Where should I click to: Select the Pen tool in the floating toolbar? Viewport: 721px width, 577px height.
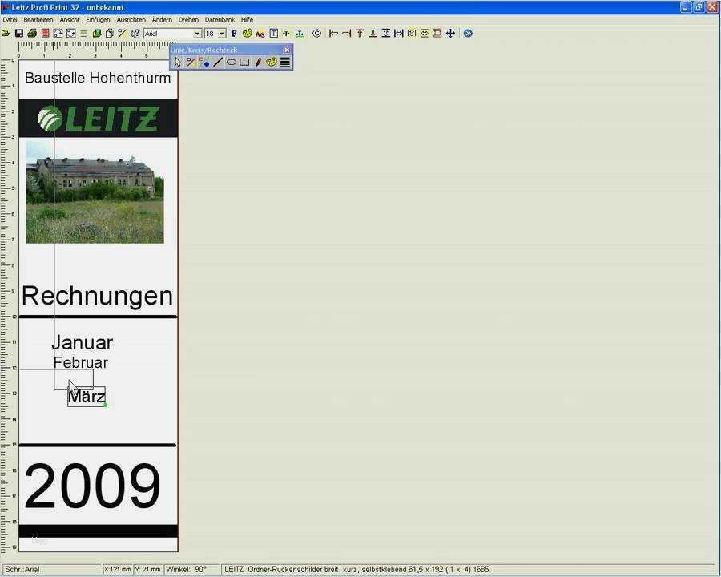pyautogui.click(x=258, y=62)
